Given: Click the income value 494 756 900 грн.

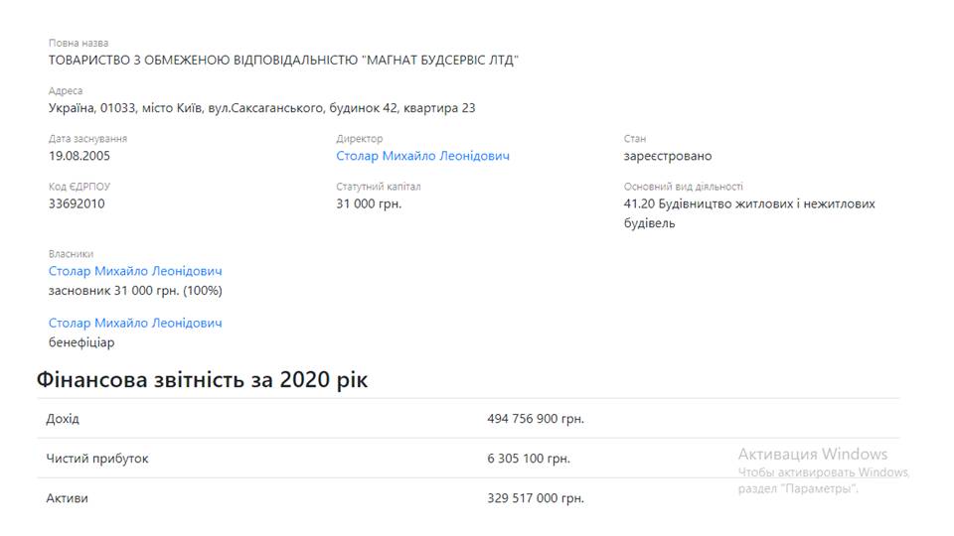Looking at the screenshot, I should tap(536, 419).
